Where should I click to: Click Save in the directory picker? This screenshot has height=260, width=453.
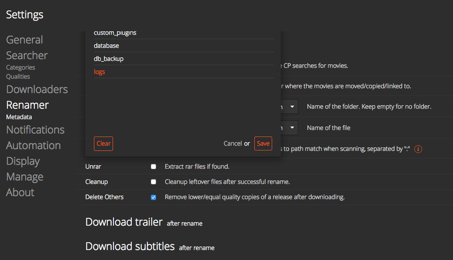coord(263,143)
